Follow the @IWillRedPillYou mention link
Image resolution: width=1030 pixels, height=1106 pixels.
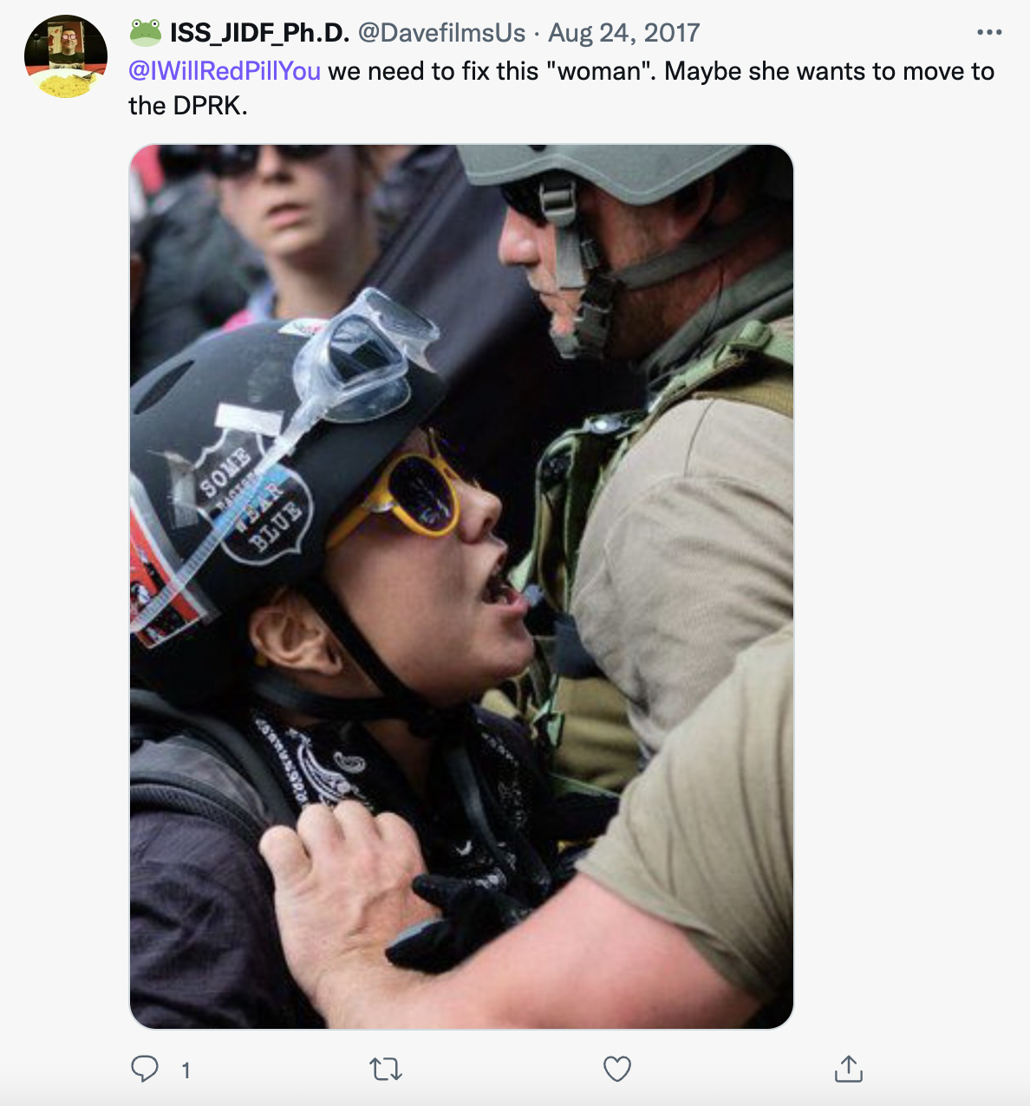pyautogui.click(x=225, y=71)
